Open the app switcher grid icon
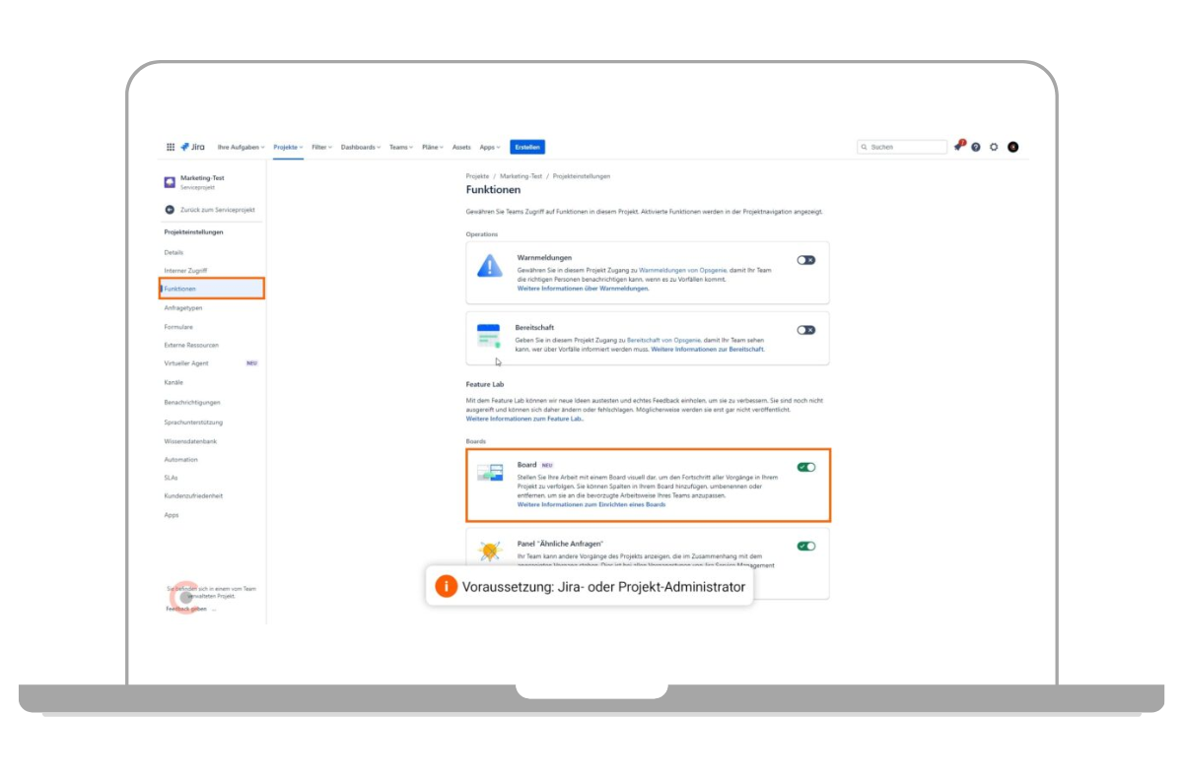 click(x=171, y=147)
